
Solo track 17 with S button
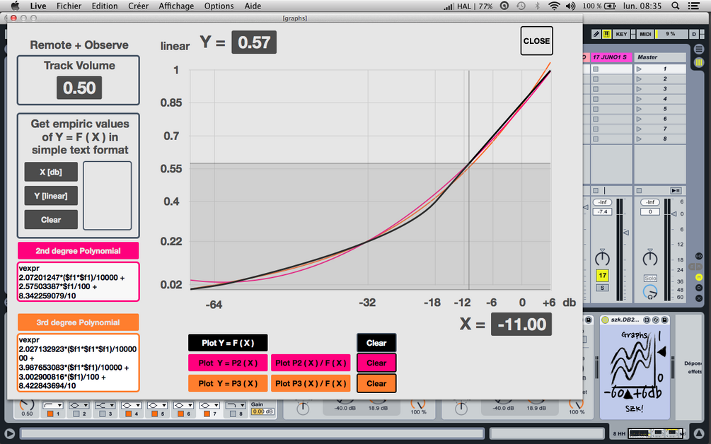click(602, 288)
